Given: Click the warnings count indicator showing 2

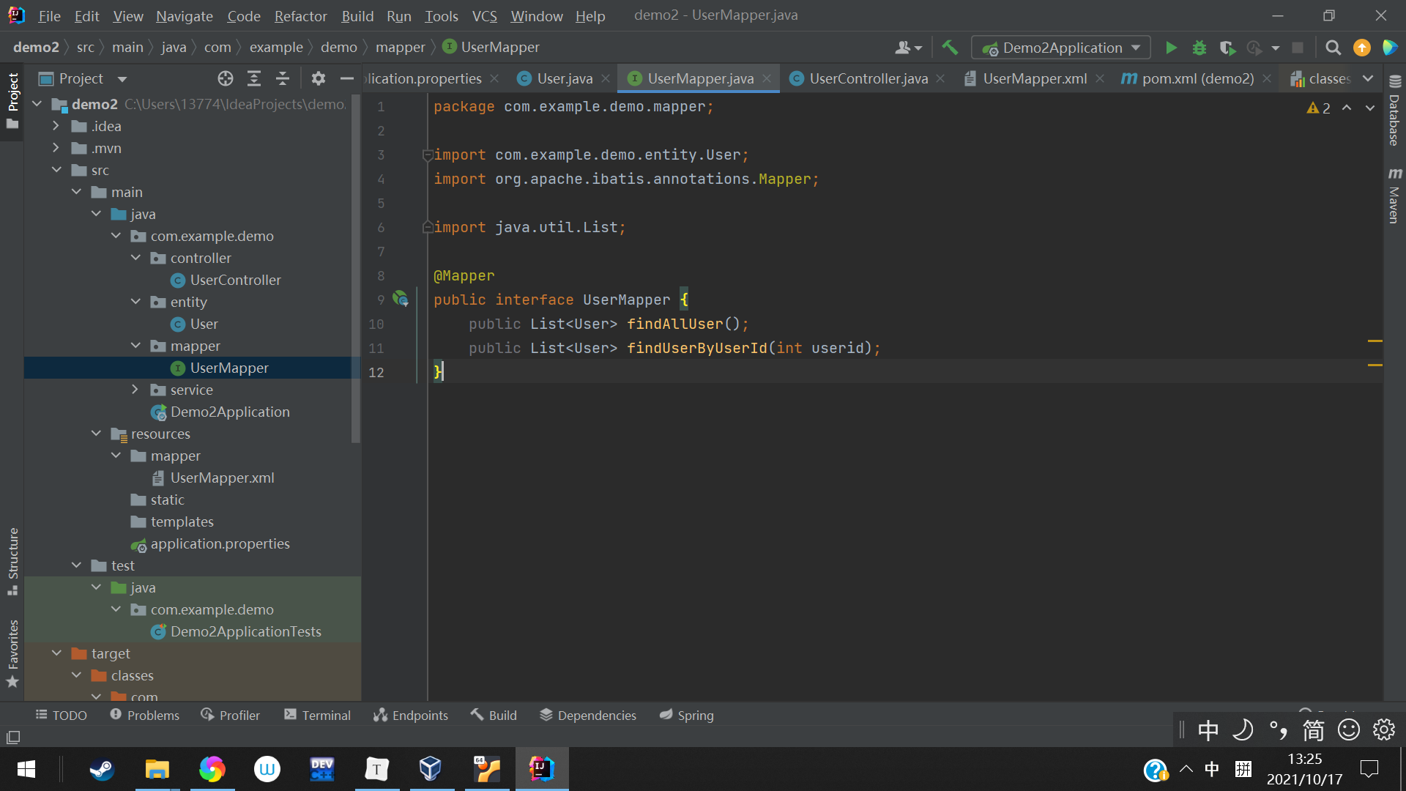Looking at the screenshot, I should [x=1319, y=108].
